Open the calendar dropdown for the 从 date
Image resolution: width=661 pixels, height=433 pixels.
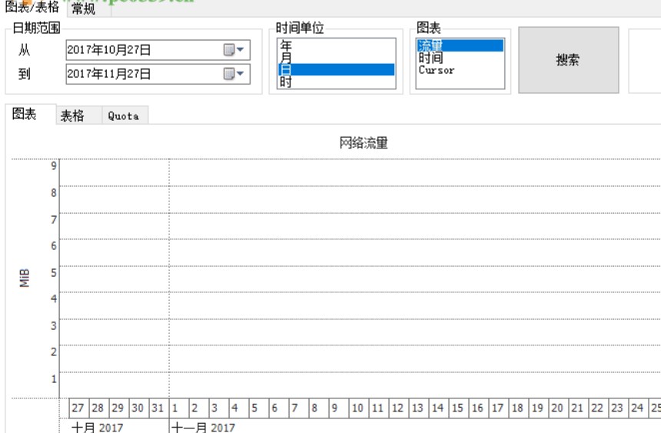pyautogui.click(x=234, y=50)
